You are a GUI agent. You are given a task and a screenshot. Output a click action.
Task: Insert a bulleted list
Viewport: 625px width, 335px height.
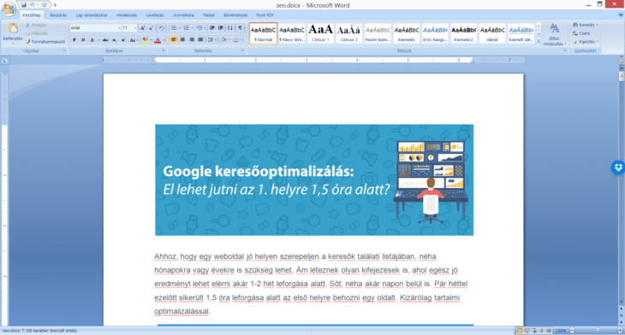[174, 28]
